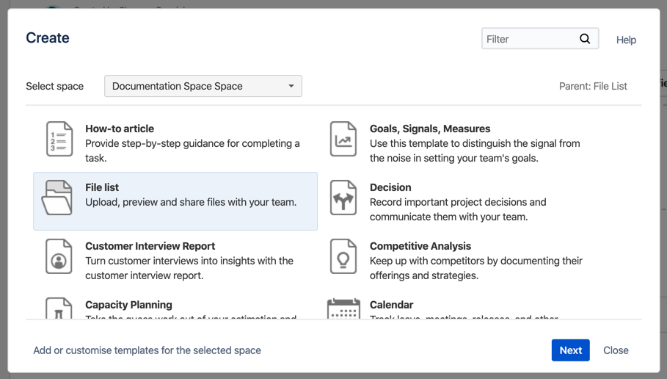
Task: Click the File list folder icon
Action: click(x=57, y=198)
